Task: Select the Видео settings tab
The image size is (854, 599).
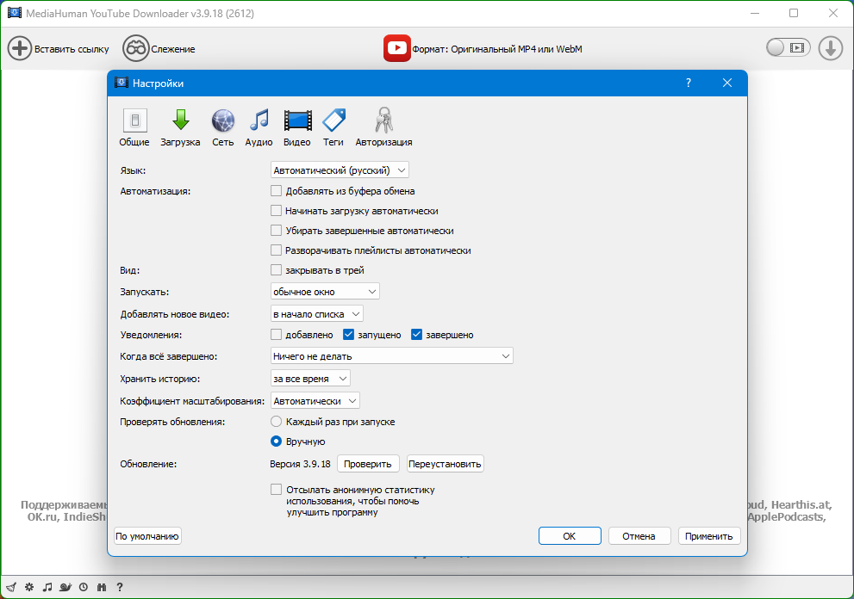Action: [297, 127]
